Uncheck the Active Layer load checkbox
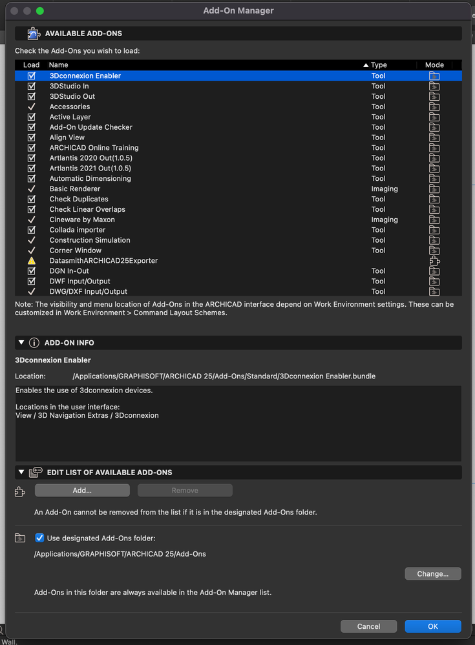The height and width of the screenshot is (645, 475). pos(31,117)
